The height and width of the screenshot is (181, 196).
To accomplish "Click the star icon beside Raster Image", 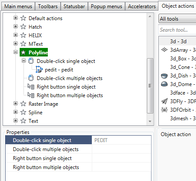I will tap(23, 104).
